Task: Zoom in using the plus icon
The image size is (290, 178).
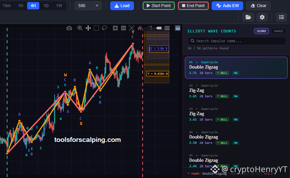Action: pos(115,28)
